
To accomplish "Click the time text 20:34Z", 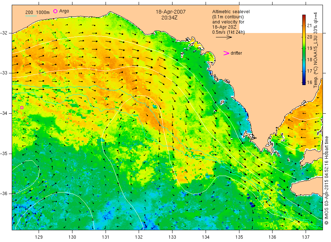I will [x=169, y=18].
